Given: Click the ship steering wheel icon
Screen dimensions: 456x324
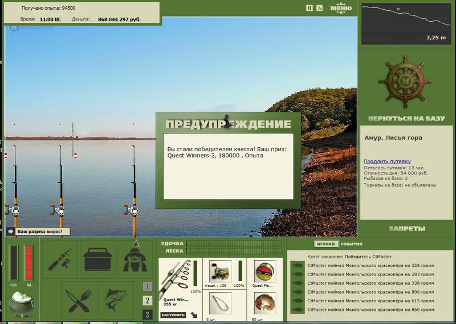Looking at the screenshot, I should [405, 82].
